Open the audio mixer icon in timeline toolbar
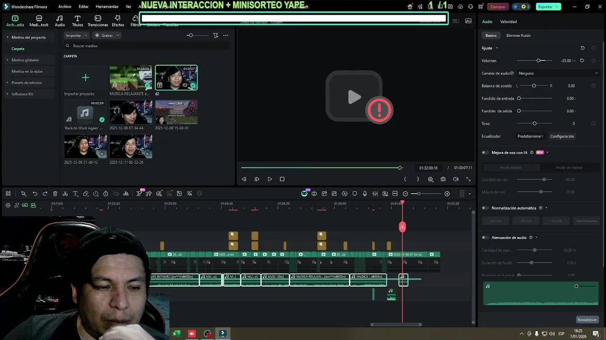This screenshot has height=340, width=606. (375, 194)
